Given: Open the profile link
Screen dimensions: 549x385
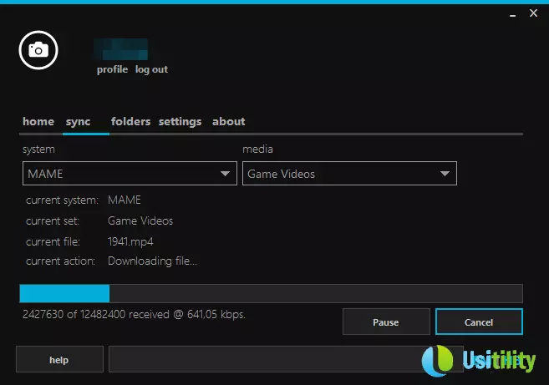Looking at the screenshot, I should point(112,69).
